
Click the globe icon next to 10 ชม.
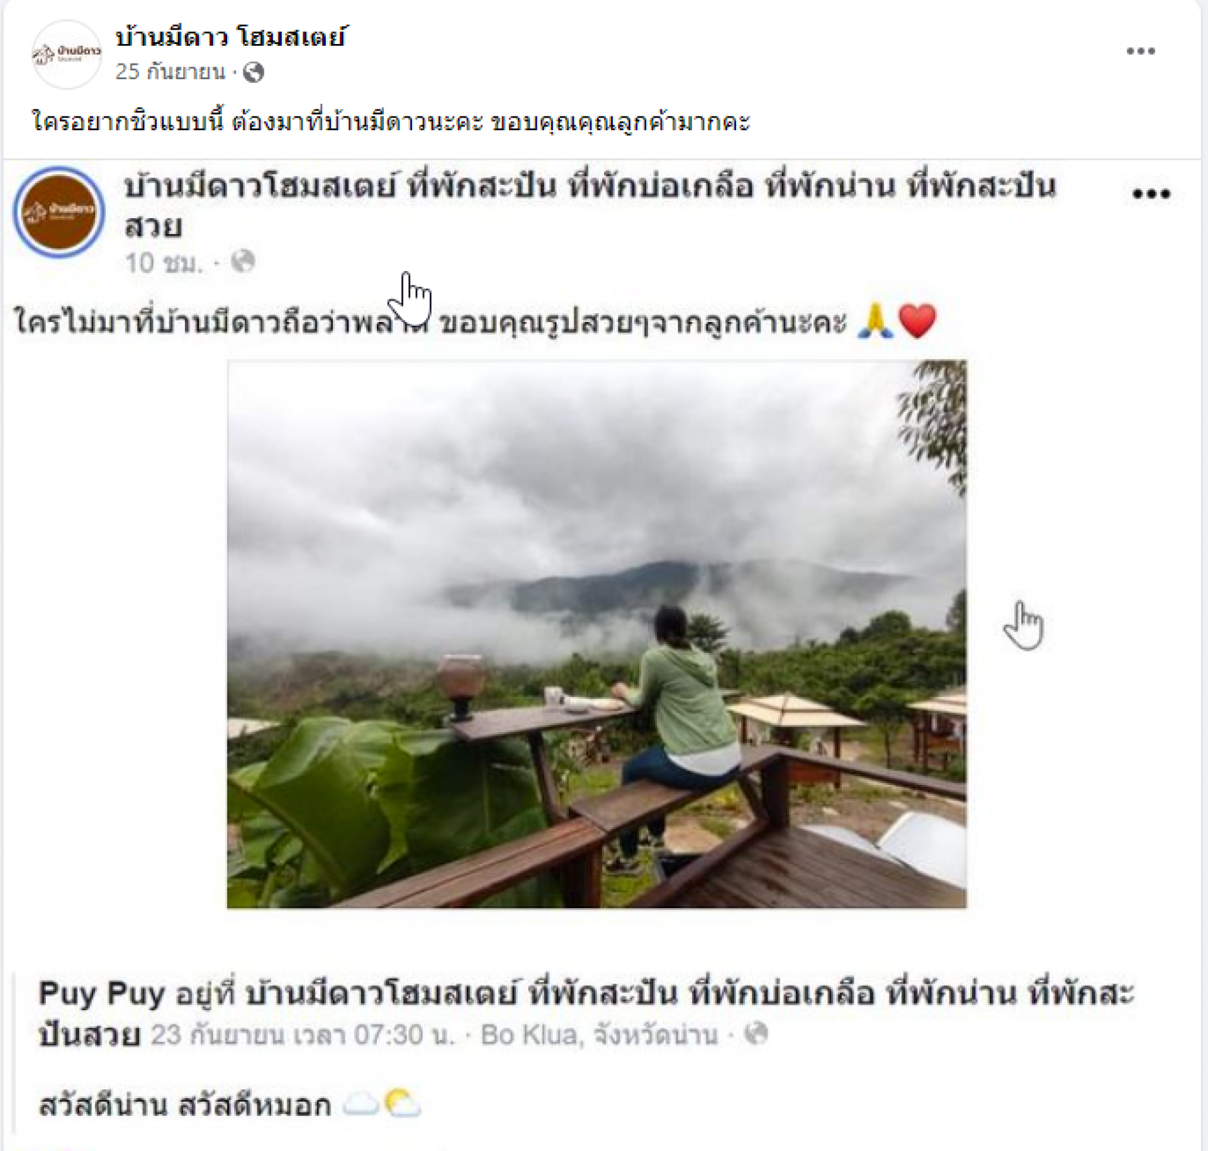243,261
